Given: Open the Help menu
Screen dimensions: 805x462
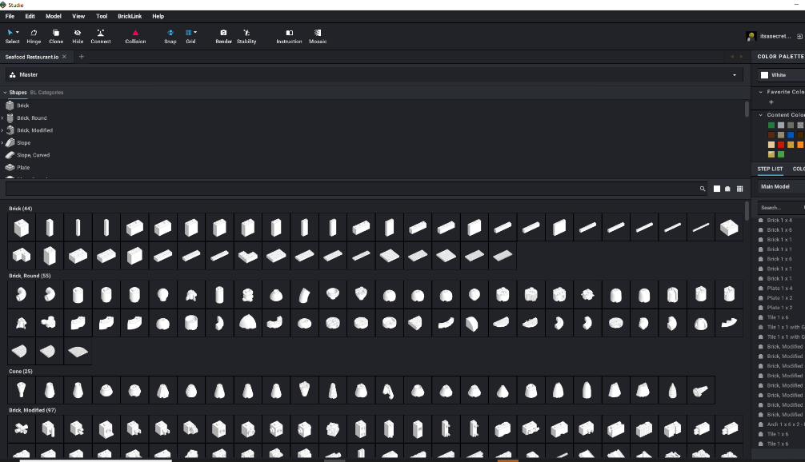Looking at the screenshot, I should [x=158, y=17].
